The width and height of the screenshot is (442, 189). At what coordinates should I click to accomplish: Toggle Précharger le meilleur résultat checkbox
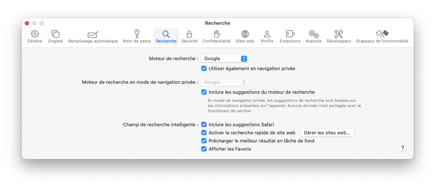click(x=204, y=141)
